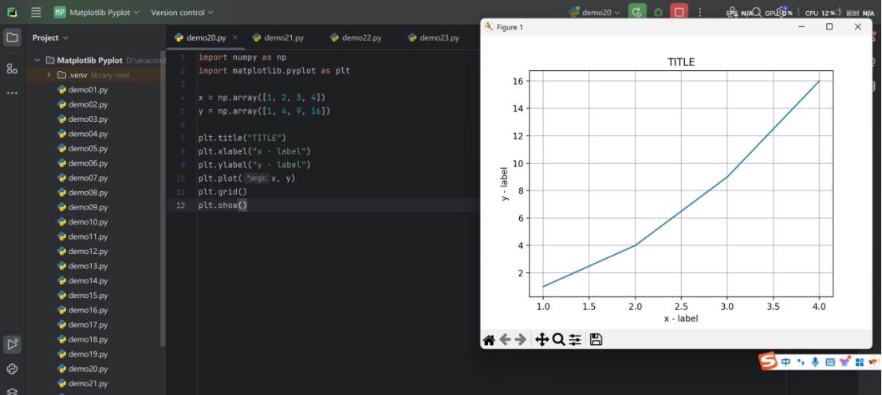Select demo19.py in project tree
Screen dimensions: 882x395
(83, 354)
